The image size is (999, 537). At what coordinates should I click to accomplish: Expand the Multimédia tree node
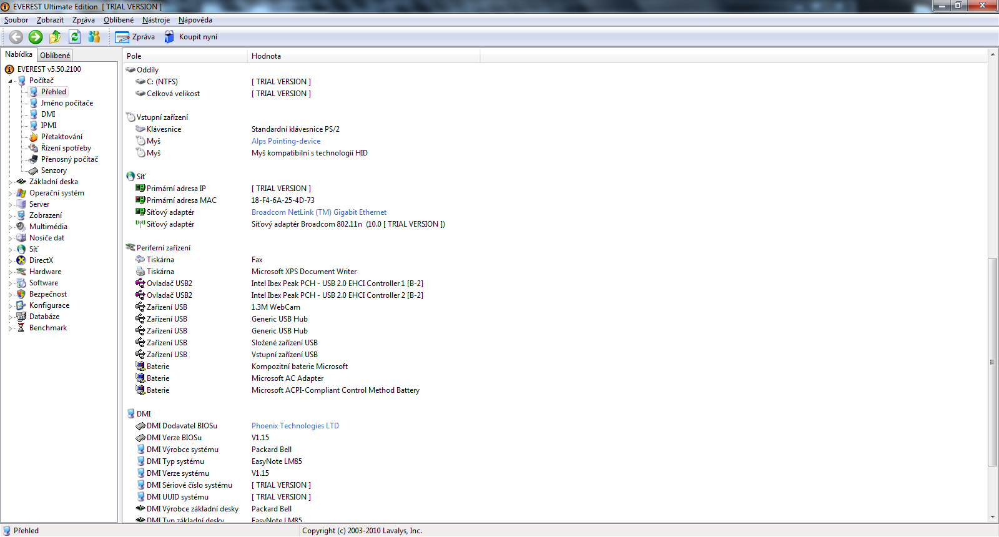11,227
